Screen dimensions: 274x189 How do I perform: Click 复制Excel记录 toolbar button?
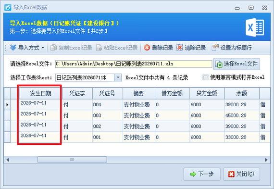(71, 48)
